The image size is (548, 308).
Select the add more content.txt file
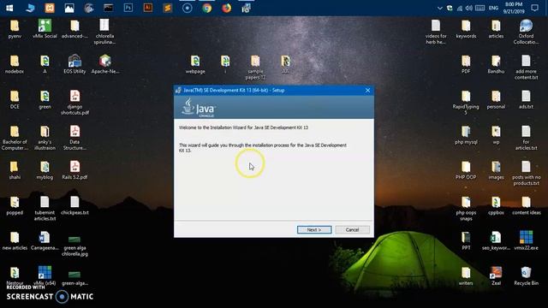point(526,68)
